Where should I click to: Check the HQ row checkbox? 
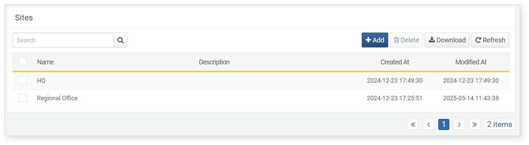tap(23, 80)
